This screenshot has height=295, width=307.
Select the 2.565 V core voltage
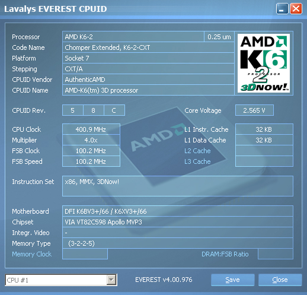point(254,110)
